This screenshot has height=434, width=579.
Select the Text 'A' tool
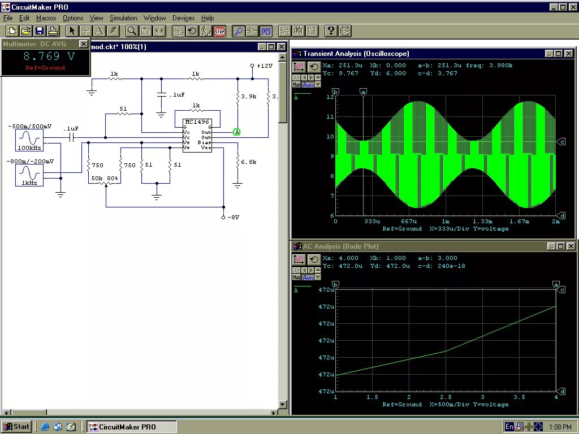[x=99, y=31]
